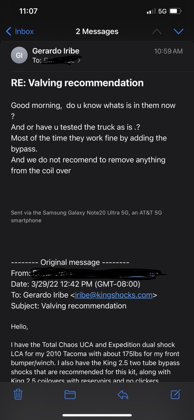The width and height of the screenshot is (194, 420).
Task: Go back to Inbox
Action: [x=20, y=32]
